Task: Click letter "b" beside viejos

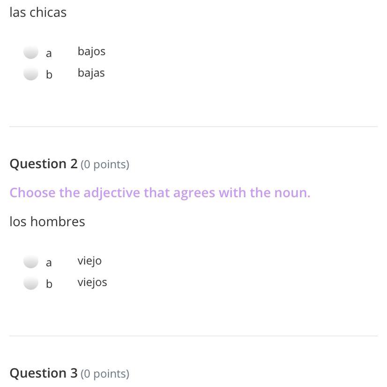Action: pos(49,284)
